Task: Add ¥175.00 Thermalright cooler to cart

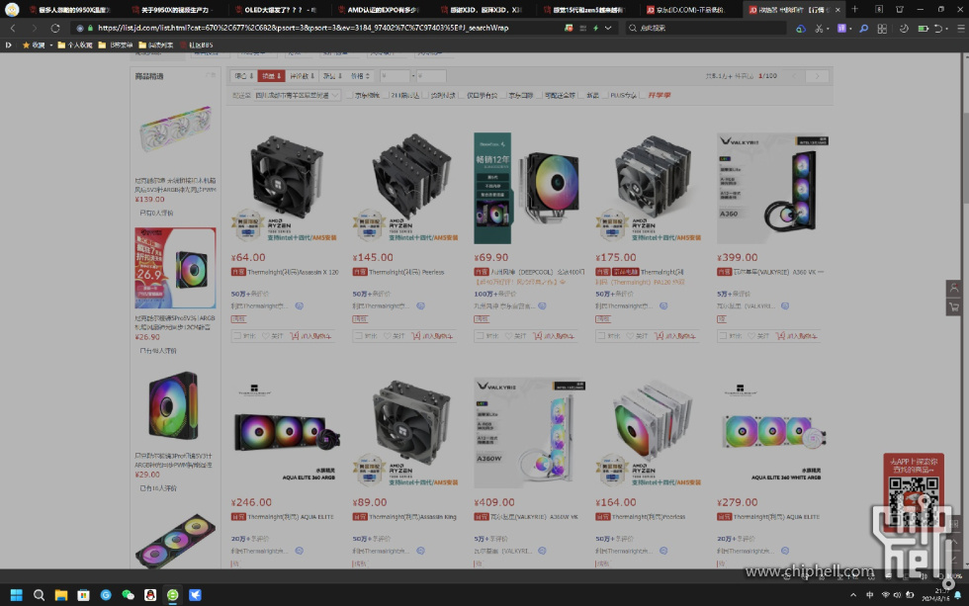Action: tap(674, 336)
